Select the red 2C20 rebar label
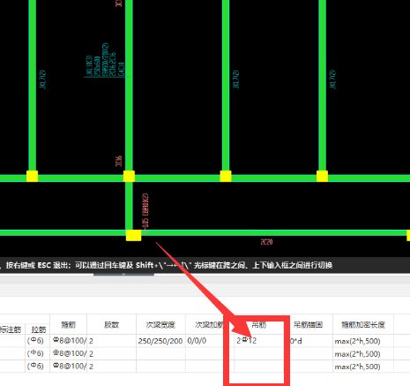The width and height of the screenshot is (410, 386). 266,242
